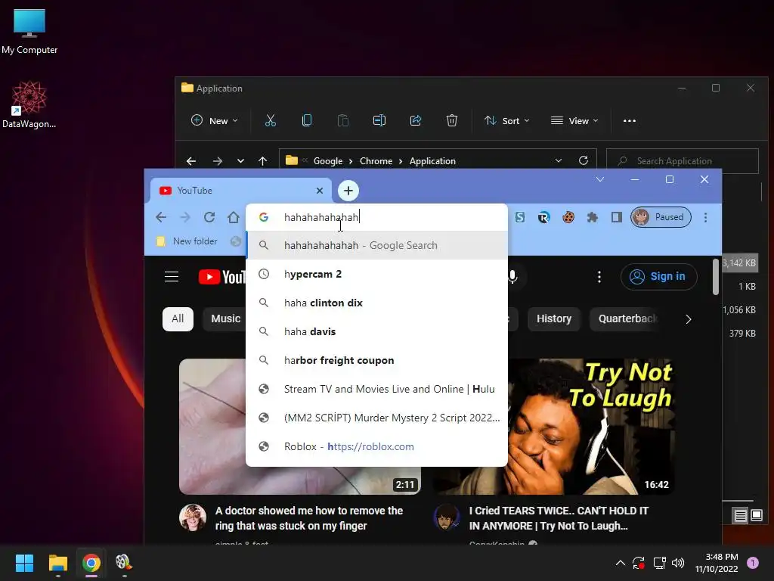The width and height of the screenshot is (774, 581).
Task: Click Delete trash icon in Application window
Action: tap(452, 120)
